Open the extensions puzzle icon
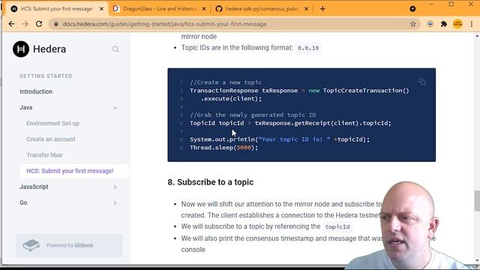 click(x=443, y=24)
